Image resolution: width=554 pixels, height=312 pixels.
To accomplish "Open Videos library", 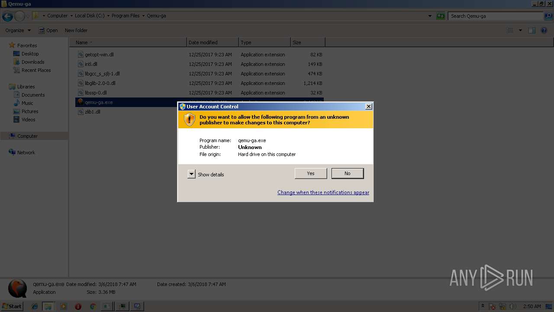I will (x=29, y=120).
